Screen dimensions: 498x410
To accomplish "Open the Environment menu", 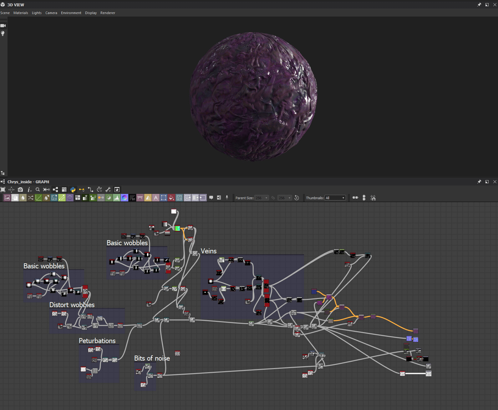I will tap(71, 13).
